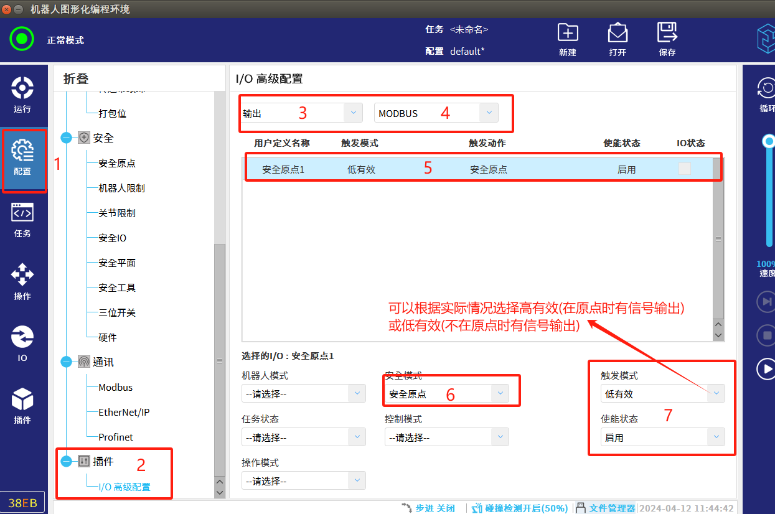This screenshot has height=514, width=775.
Task: Click the speed slider handle
Action: [769, 141]
